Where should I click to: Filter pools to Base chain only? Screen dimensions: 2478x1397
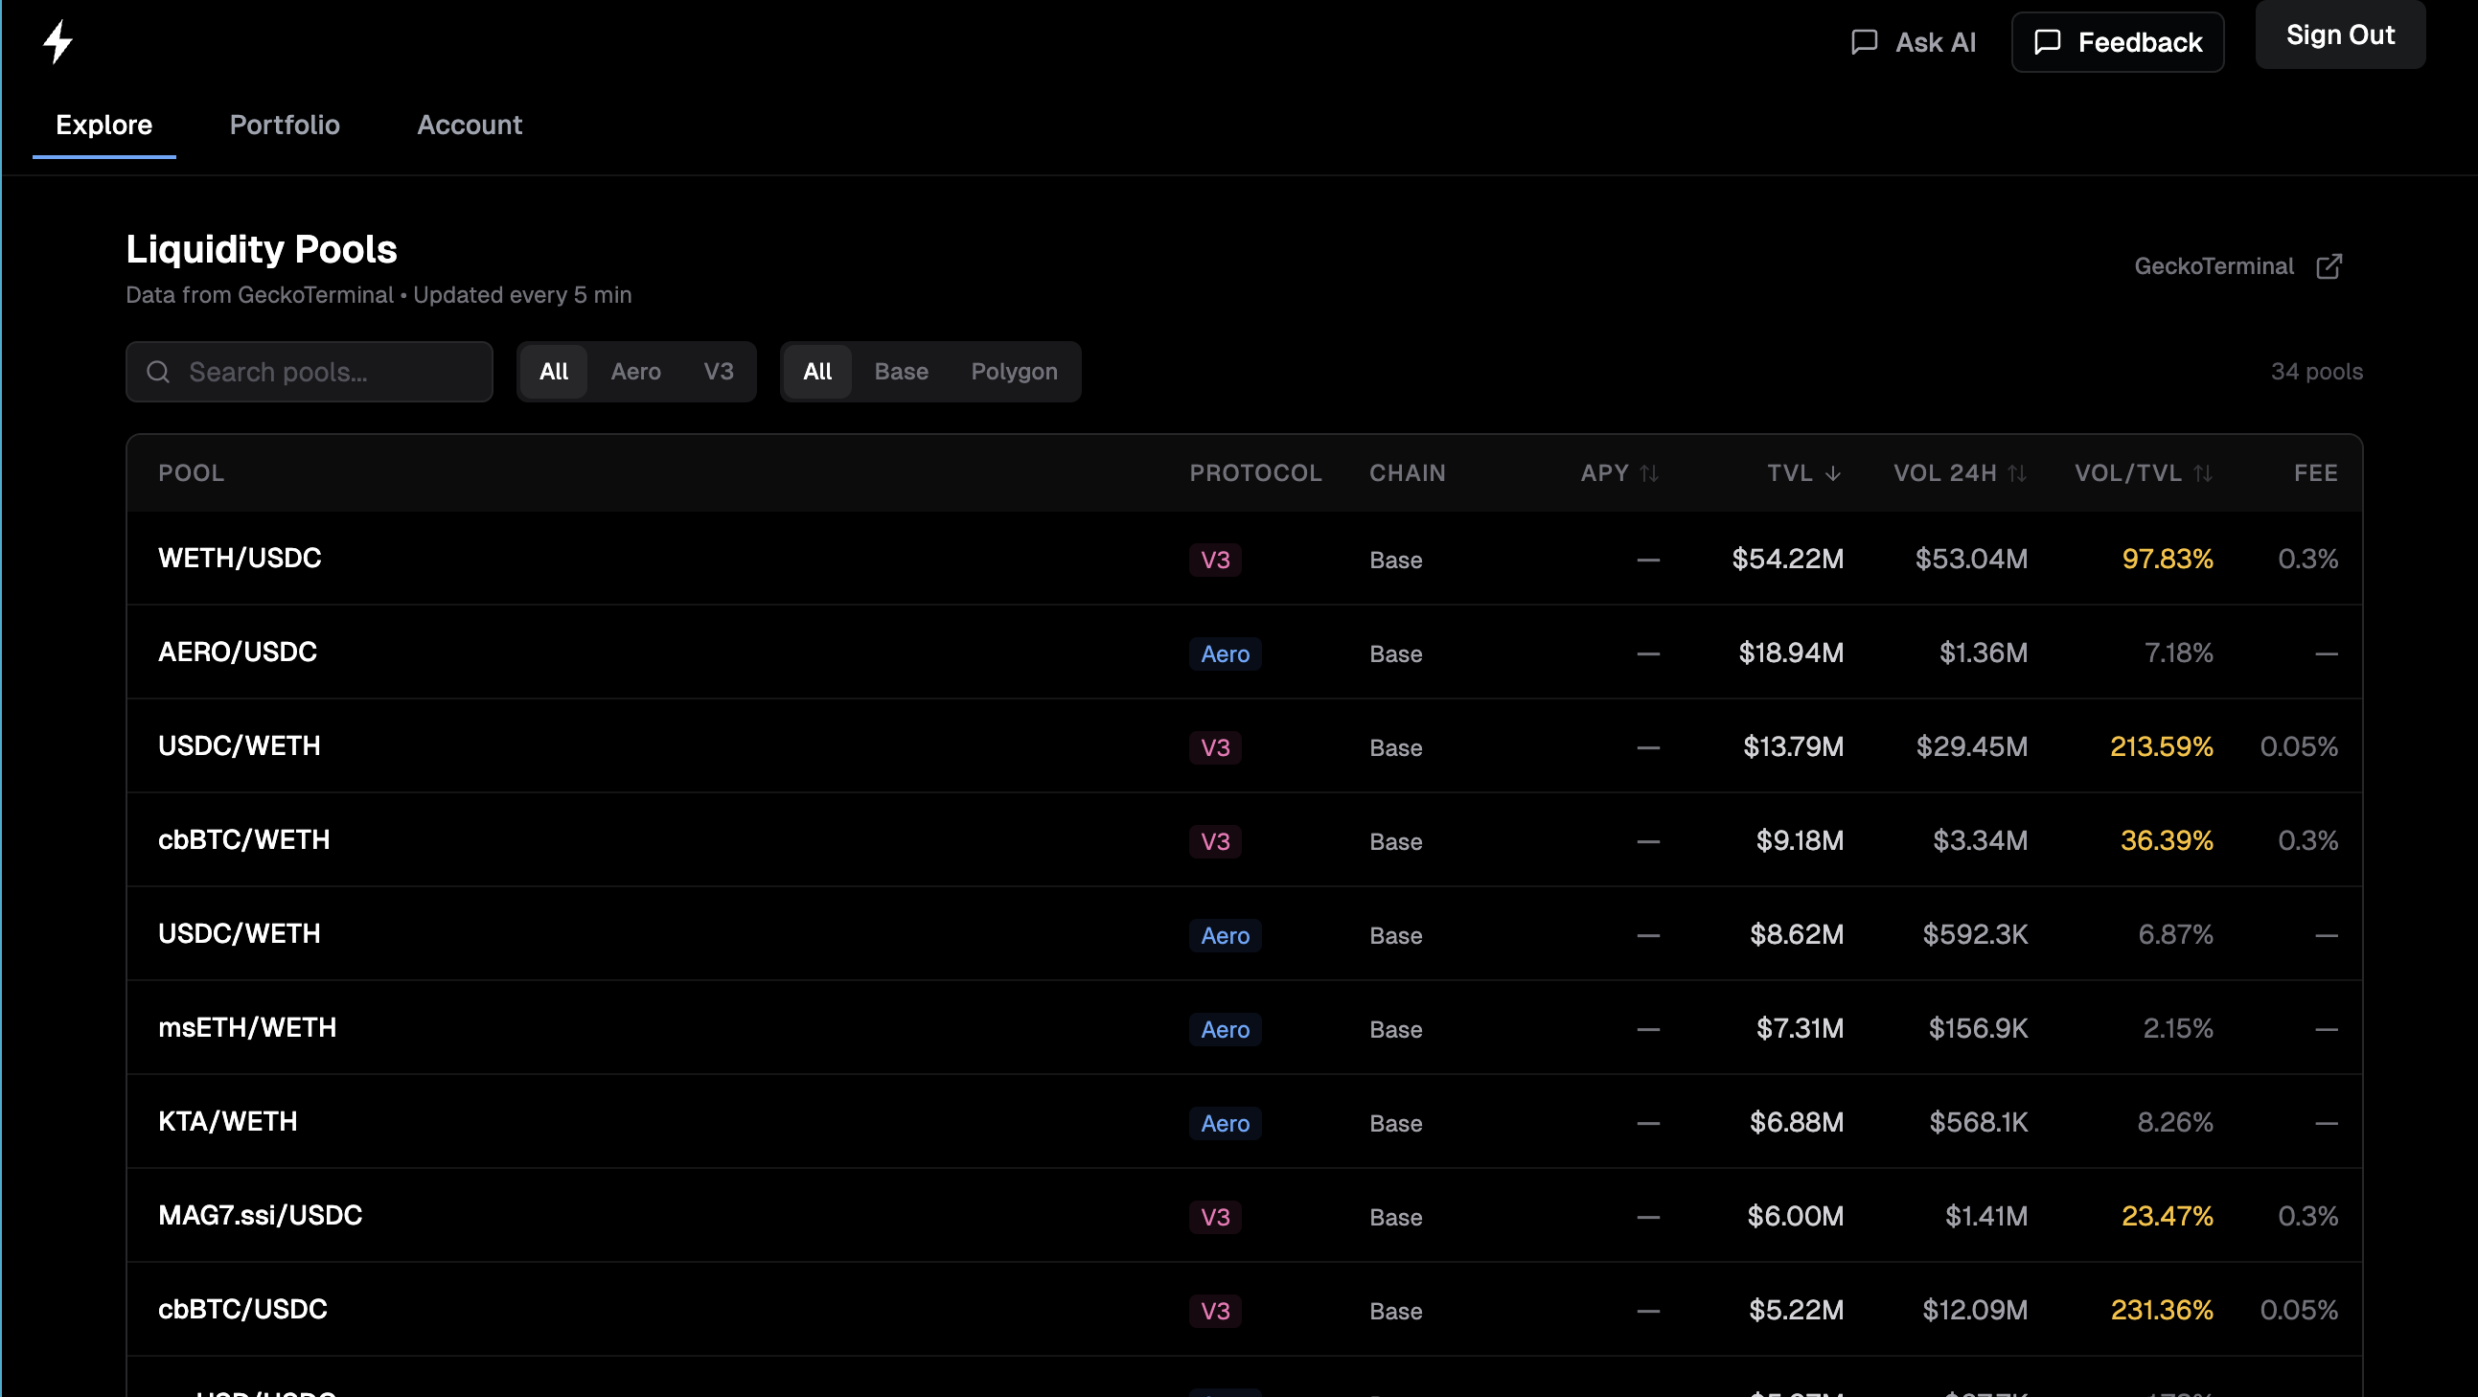(901, 372)
